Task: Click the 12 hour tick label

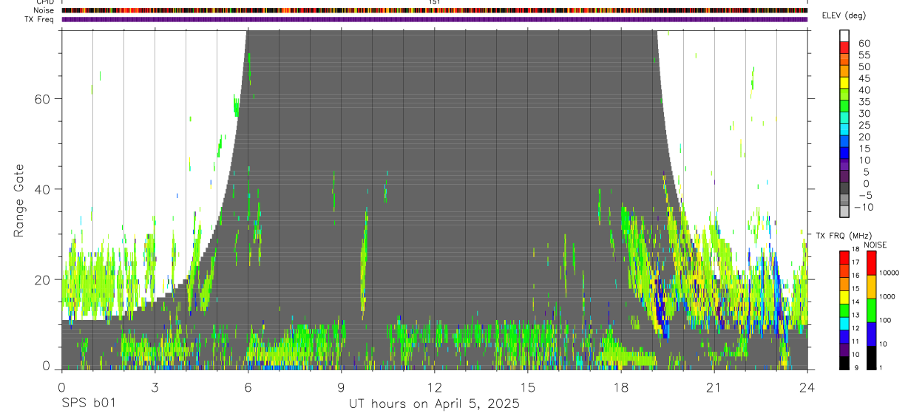Action: 435,387
